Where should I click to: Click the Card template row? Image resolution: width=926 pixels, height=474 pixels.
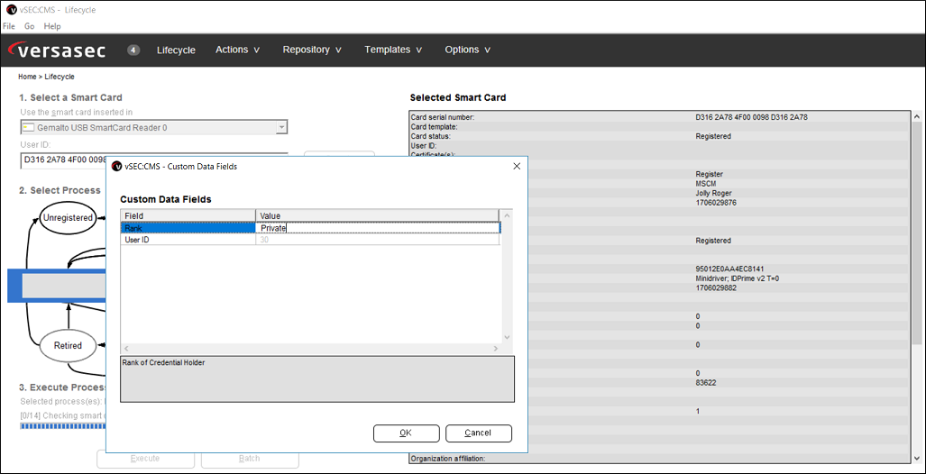point(658,127)
